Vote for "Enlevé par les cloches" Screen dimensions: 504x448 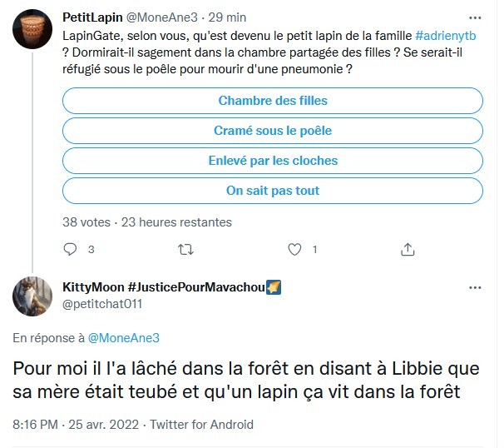click(x=273, y=161)
